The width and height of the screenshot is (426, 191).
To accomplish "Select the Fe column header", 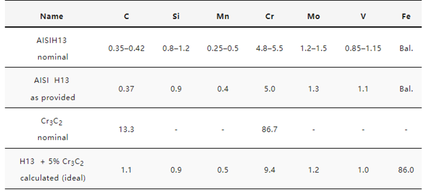I will [406, 16].
